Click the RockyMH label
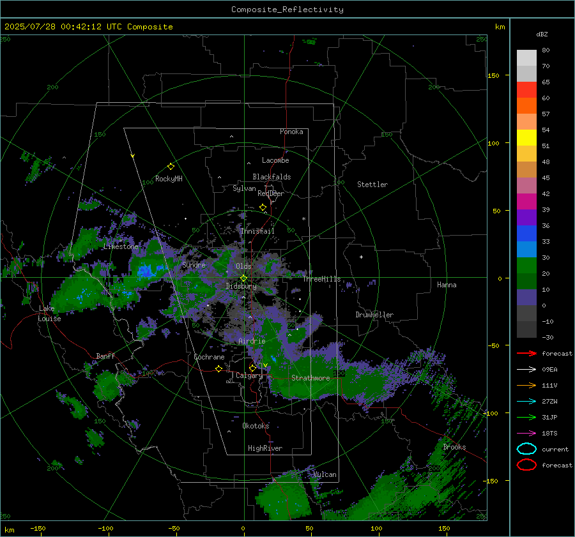Viewport: 575px width, 537px height. pos(169,179)
